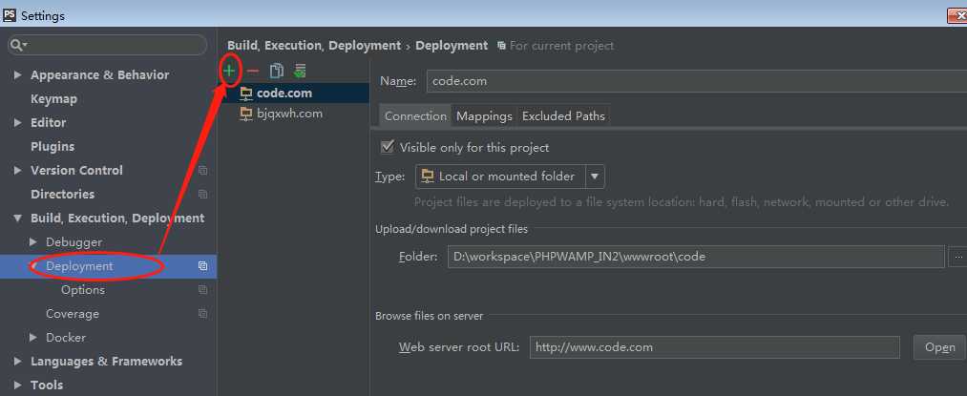Copy the selected server configuration
This screenshot has width=967, height=396.
(277, 71)
